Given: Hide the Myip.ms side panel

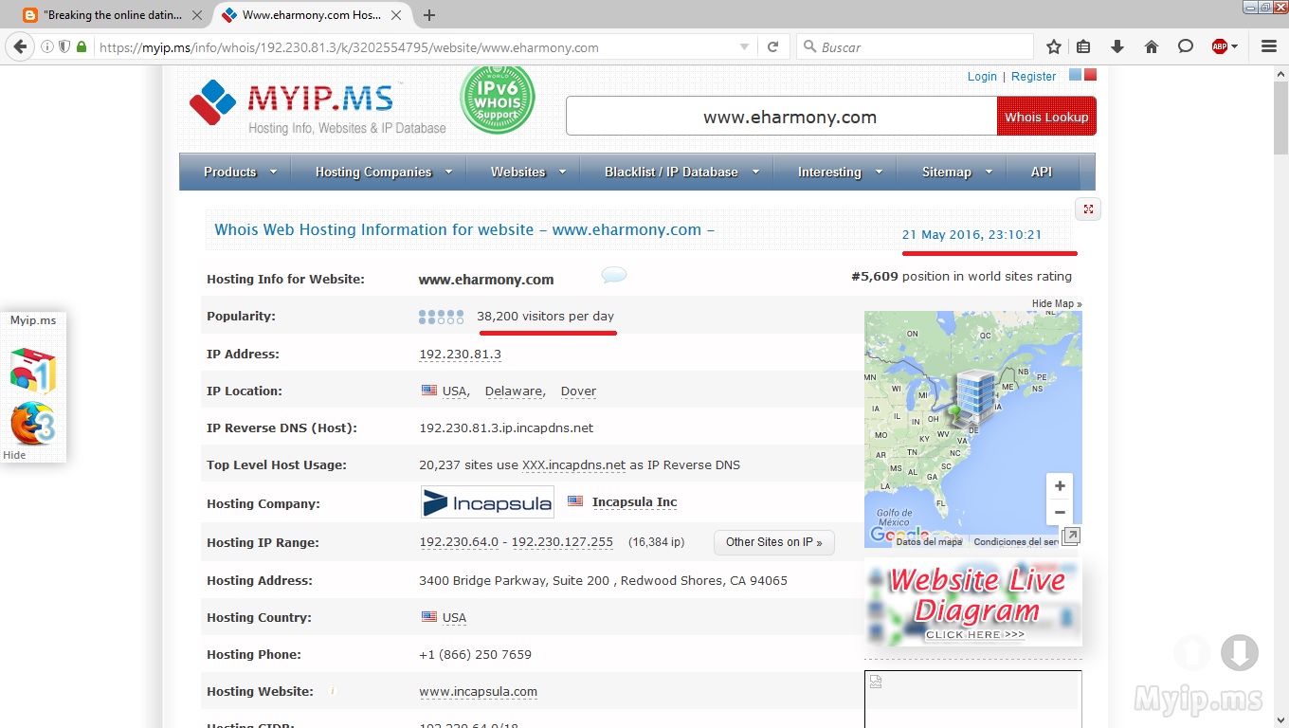Looking at the screenshot, I should point(14,455).
